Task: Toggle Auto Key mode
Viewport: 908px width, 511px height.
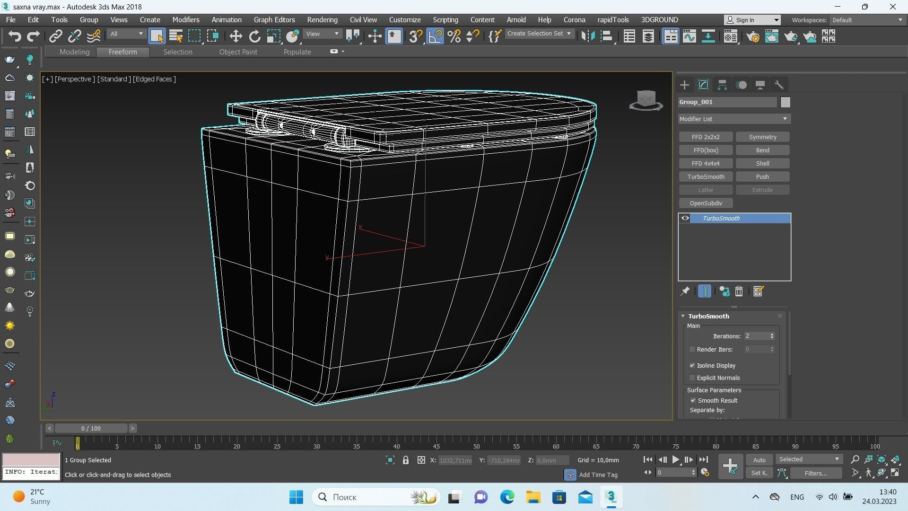Action: click(759, 460)
